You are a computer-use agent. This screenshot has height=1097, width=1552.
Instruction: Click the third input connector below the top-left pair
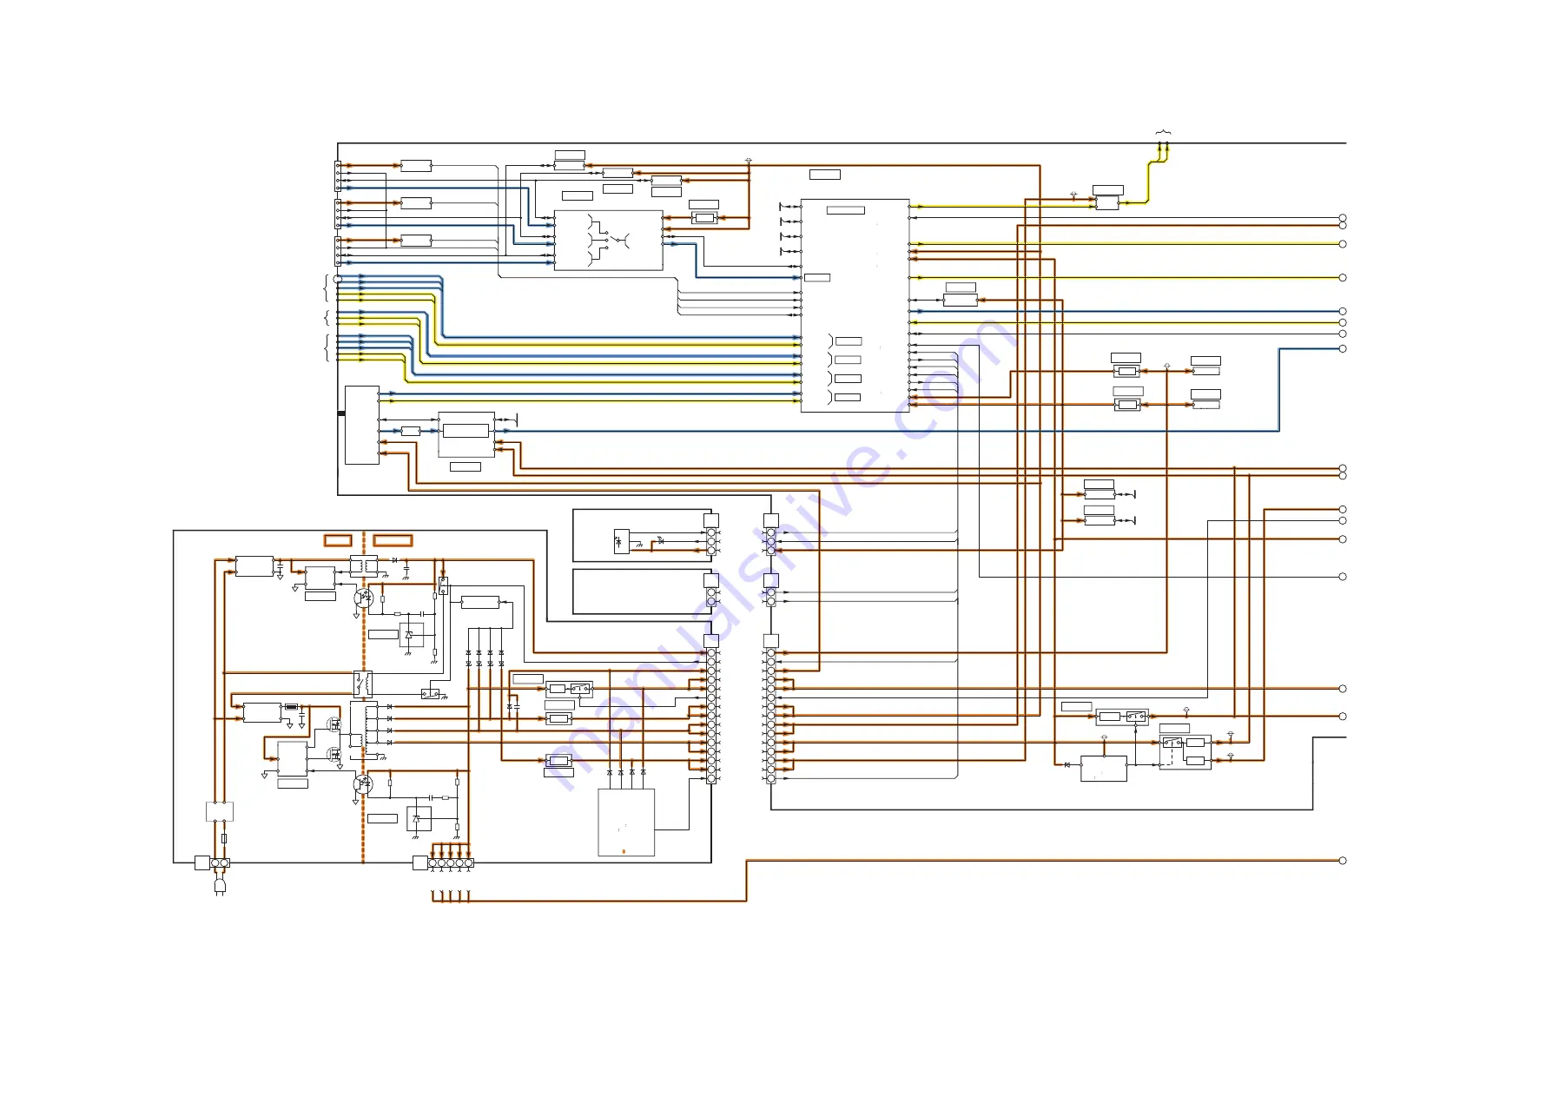(338, 251)
